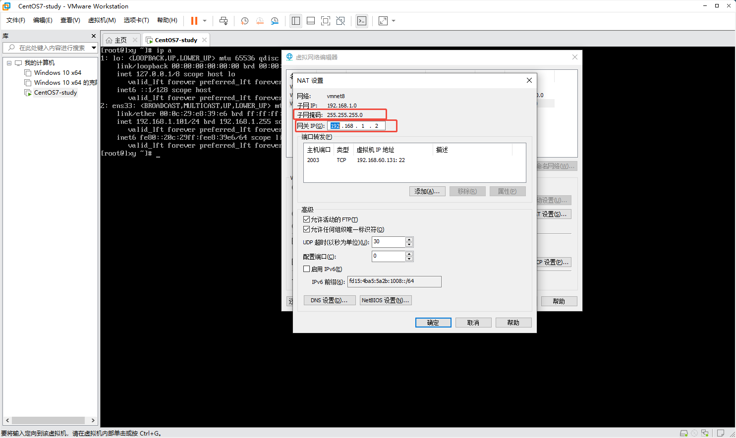Select the Windows 10 x64 clone entry

(x=61, y=83)
